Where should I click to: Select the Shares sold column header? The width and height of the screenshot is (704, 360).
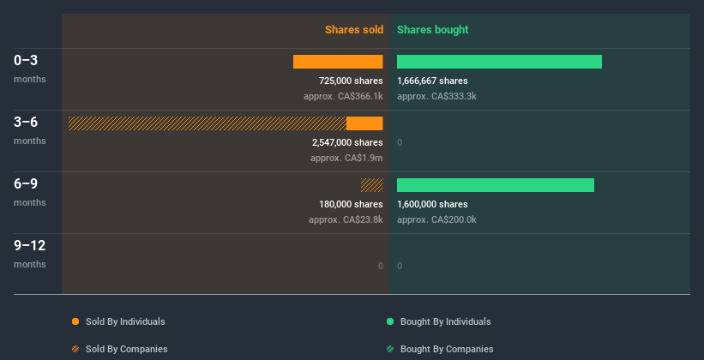coord(353,30)
